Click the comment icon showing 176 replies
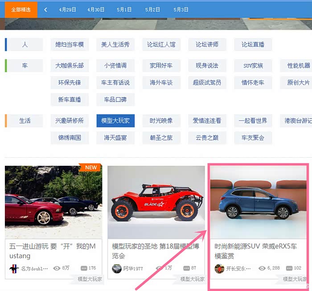The height and width of the screenshot is (291, 312). pos(84,268)
